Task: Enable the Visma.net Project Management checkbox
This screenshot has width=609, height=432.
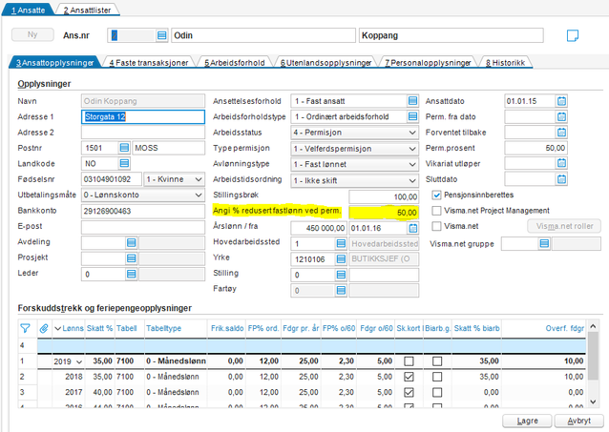Action: [x=437, y=210]
